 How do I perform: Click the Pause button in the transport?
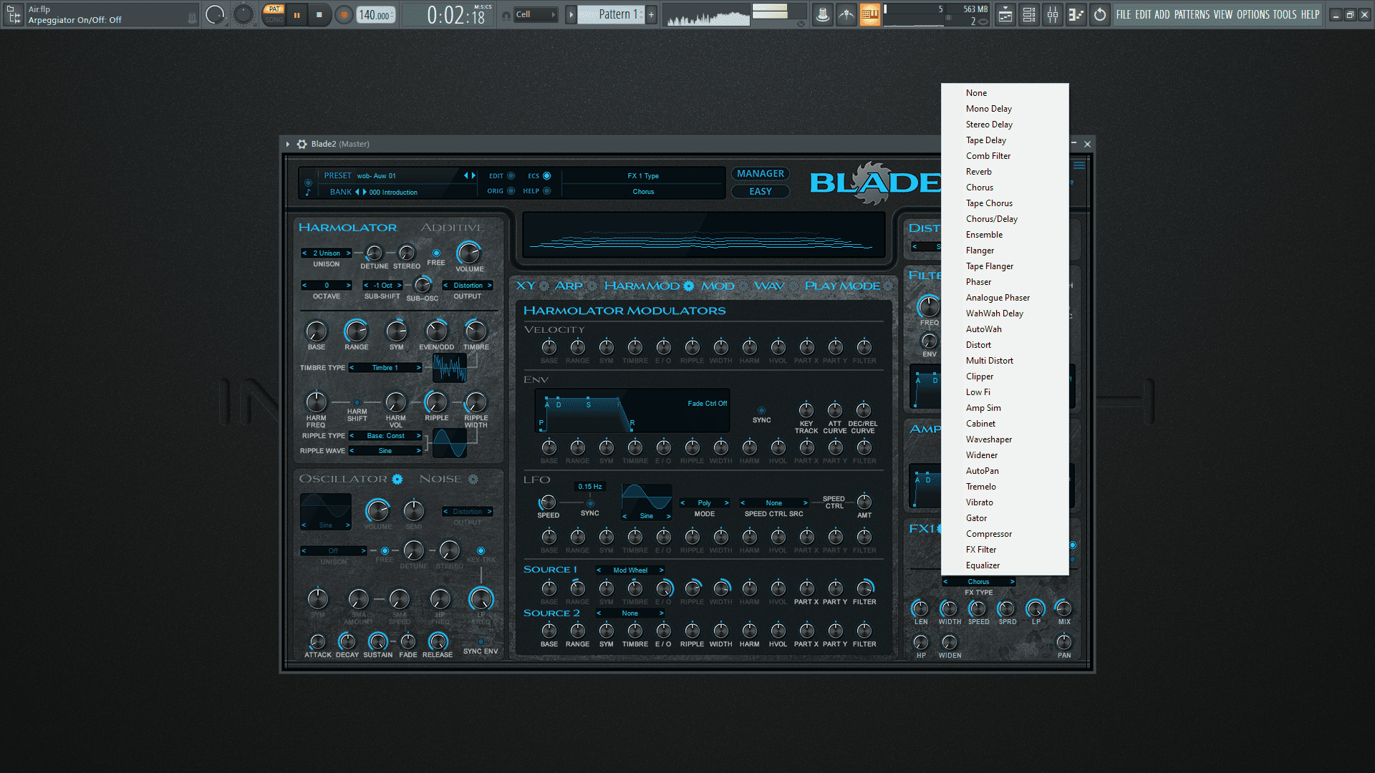coord(296,14)
